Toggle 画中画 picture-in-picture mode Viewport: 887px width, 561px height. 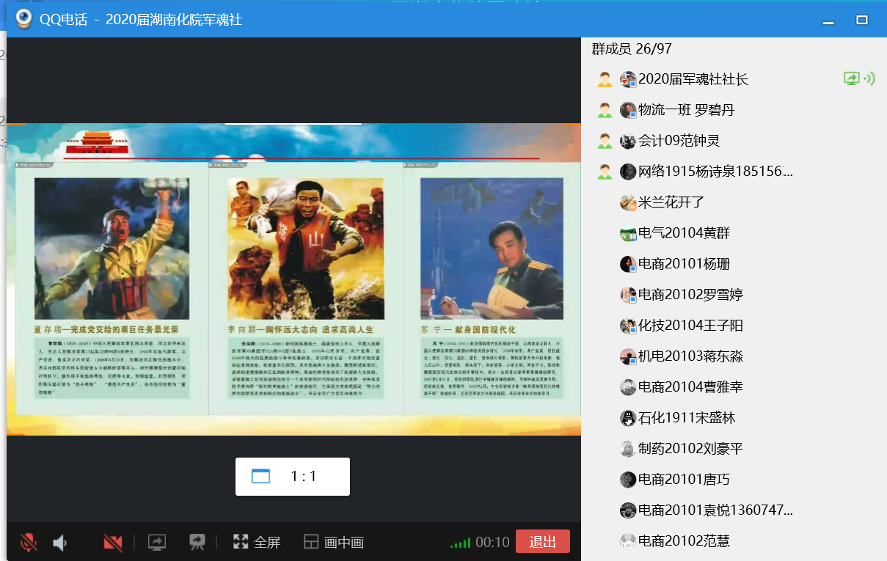[334, 543]
